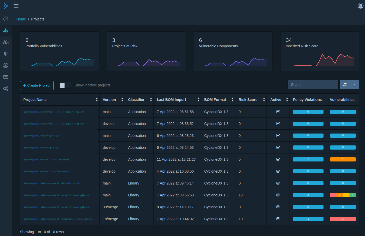Open Components using the cubes sidebar icon

(x=6, y=42)
